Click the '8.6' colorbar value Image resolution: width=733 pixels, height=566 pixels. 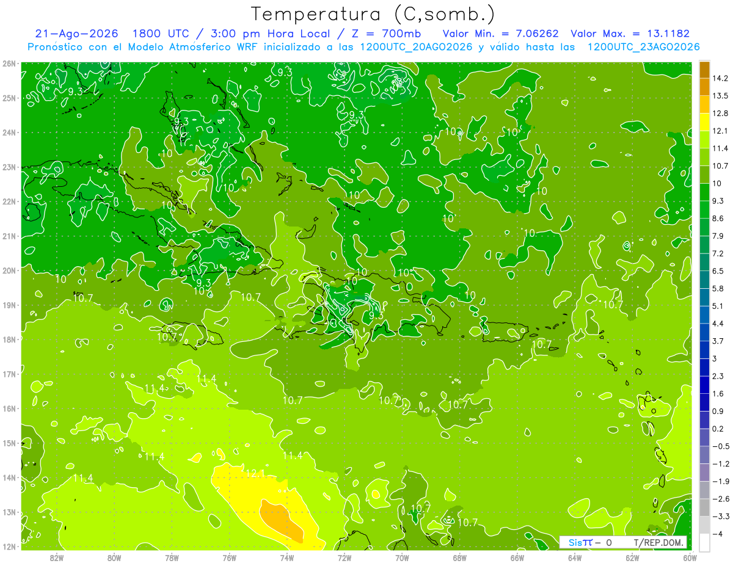(x=718, y=218)
